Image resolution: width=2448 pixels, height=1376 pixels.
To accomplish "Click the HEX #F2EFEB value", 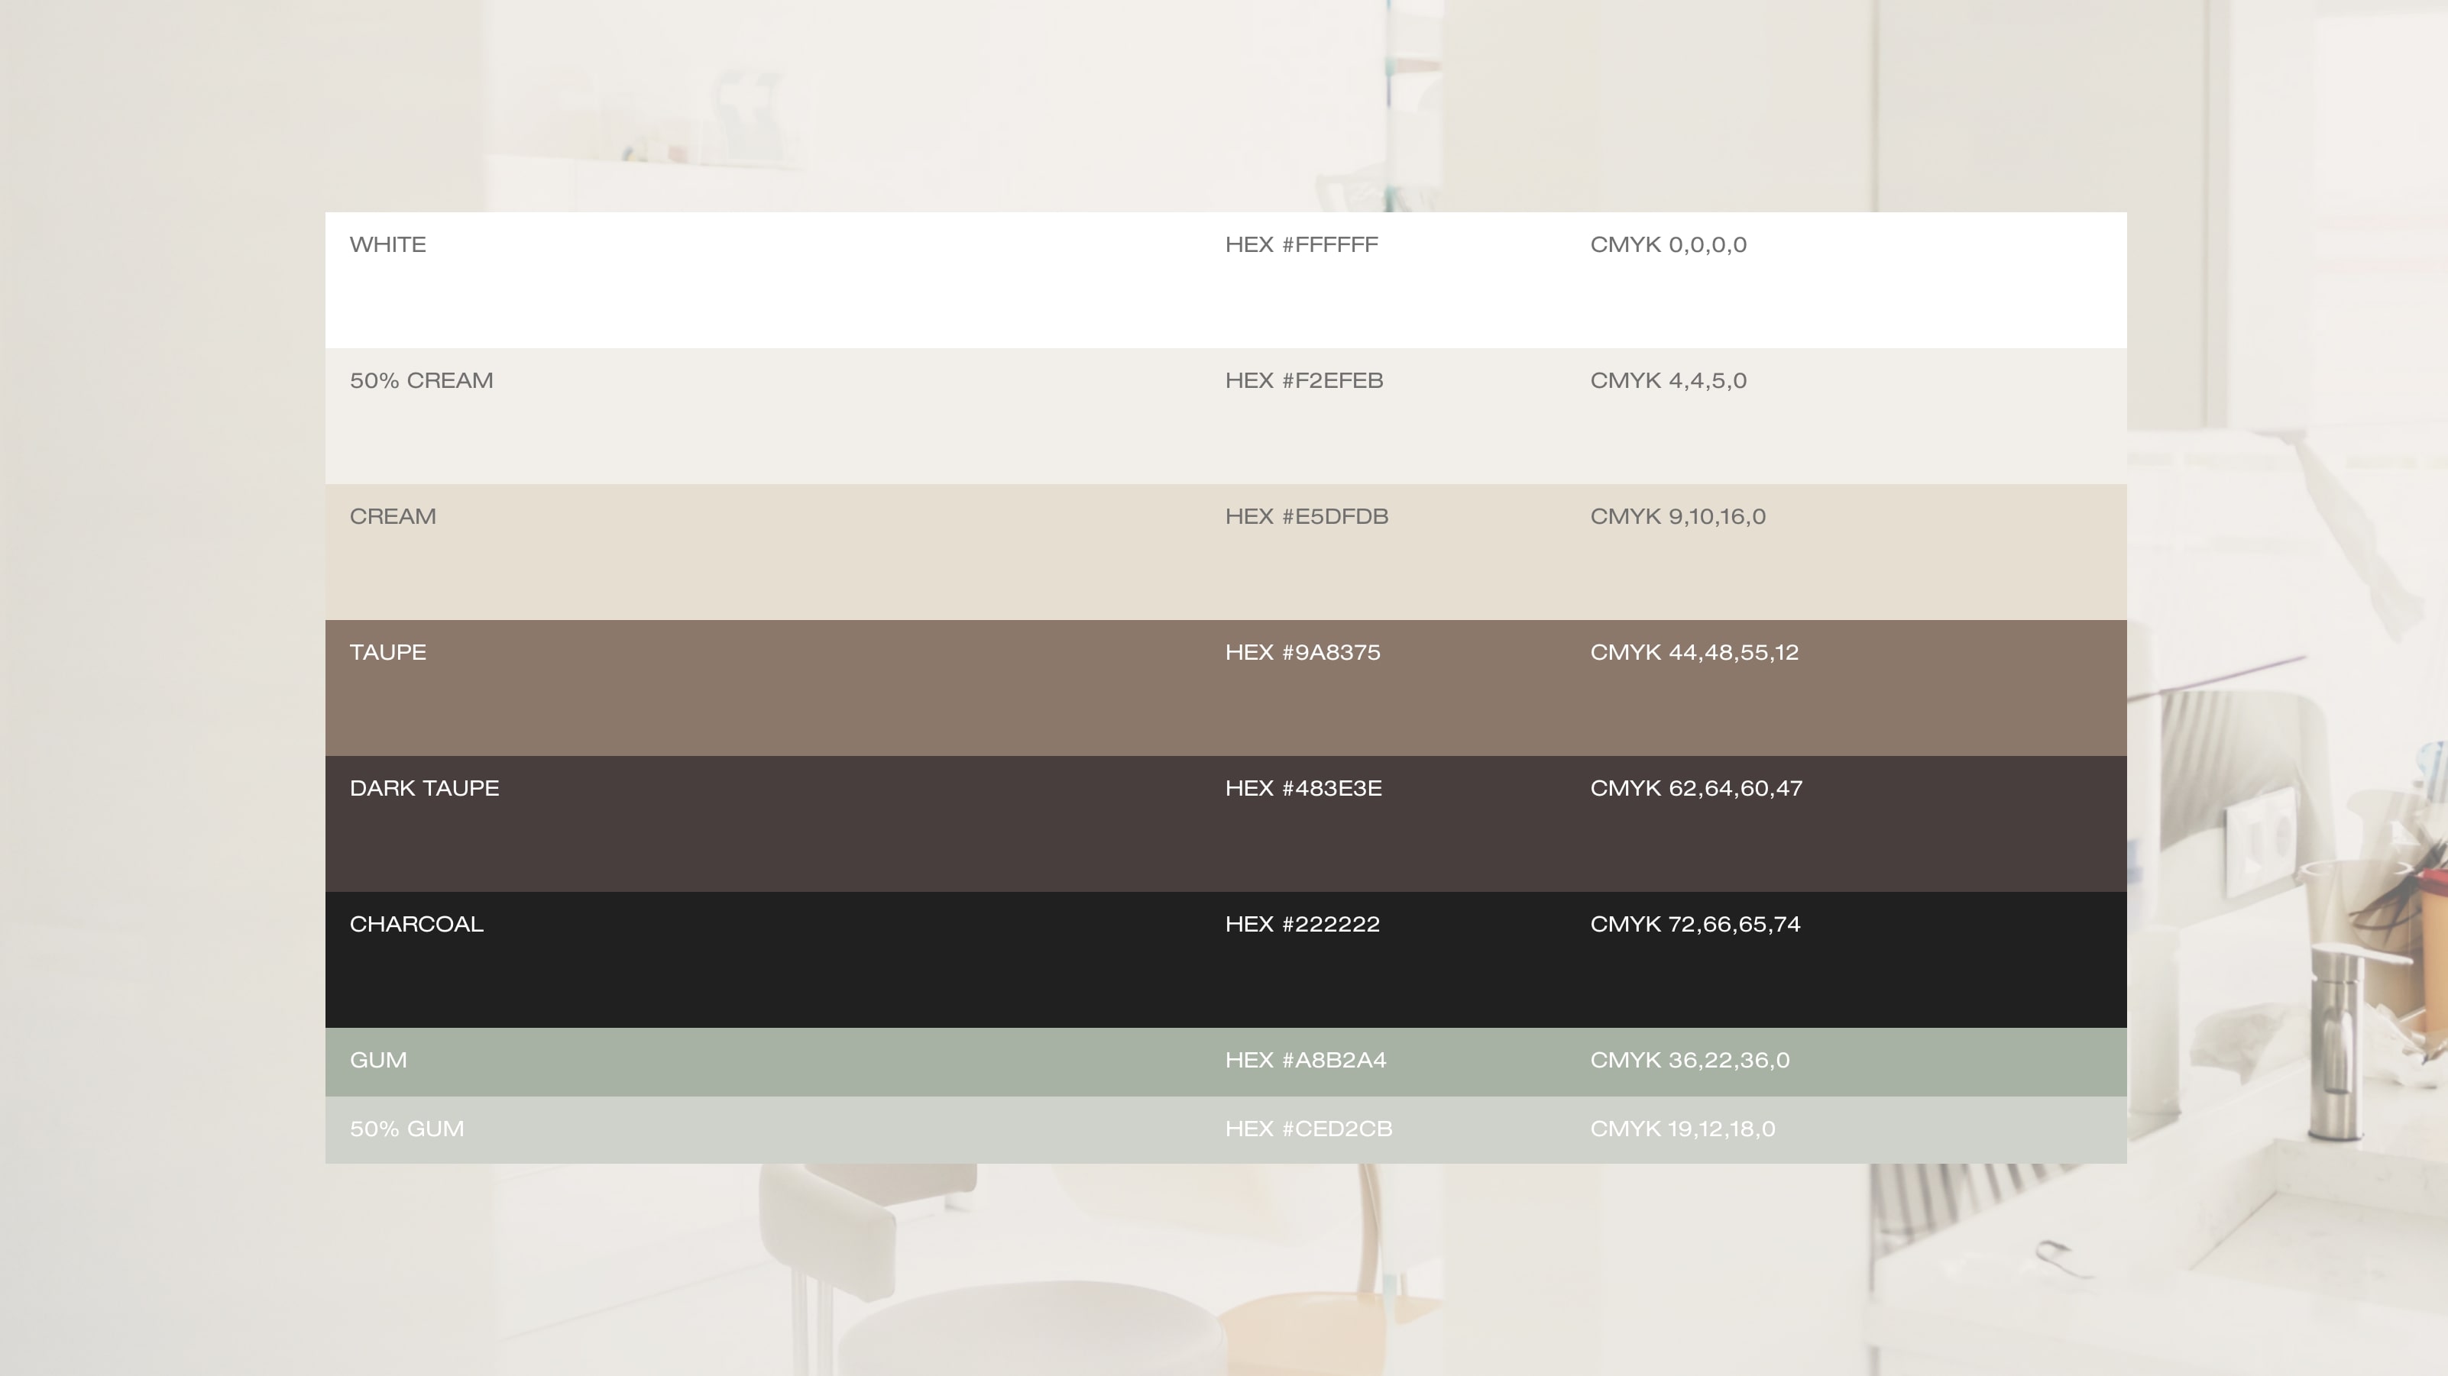I will (1303, 381).
